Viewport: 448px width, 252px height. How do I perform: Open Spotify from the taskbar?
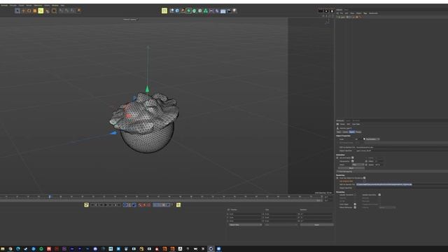coord(41,249)
